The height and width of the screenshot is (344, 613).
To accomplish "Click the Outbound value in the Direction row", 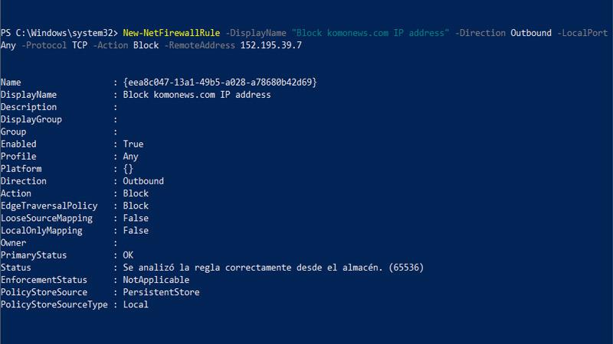I will [x=143, y=181].
